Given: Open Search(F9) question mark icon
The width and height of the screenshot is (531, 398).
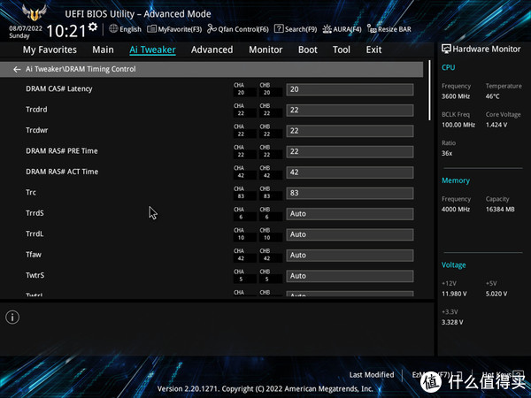Looking at the screenshot, I should (279, 29).
